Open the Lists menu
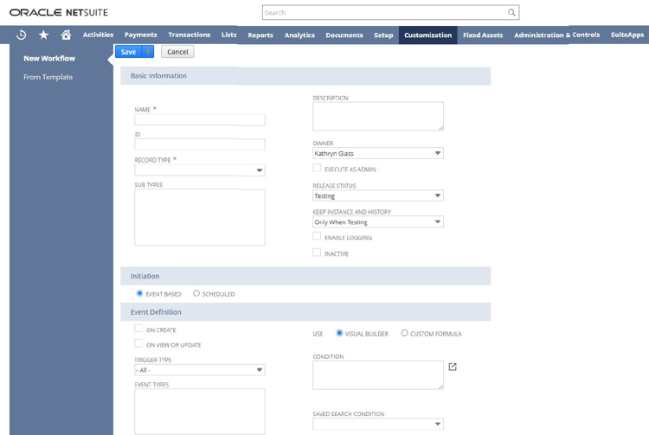This screenshot has height=435, width=649. click(x=229, y=35)
